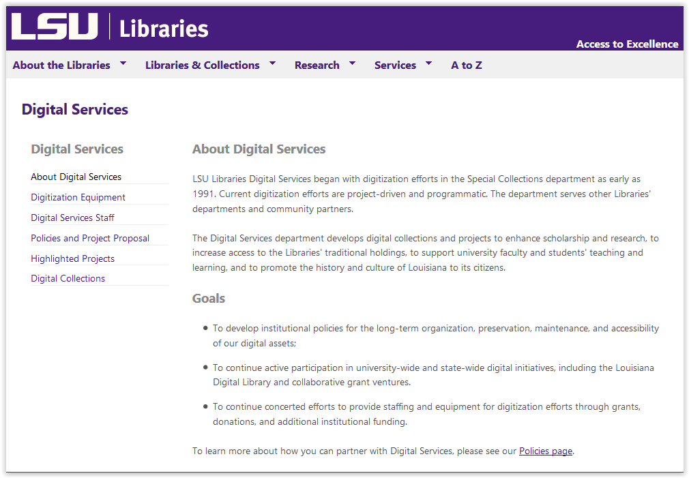The image size is (689, 478).
Task: Click the Goals heading
Action: tap(208, 298)
